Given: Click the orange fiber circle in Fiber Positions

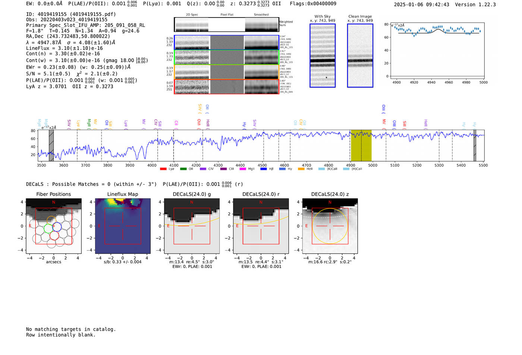Looking at the screenshot, I should click(x=51, y=220).
